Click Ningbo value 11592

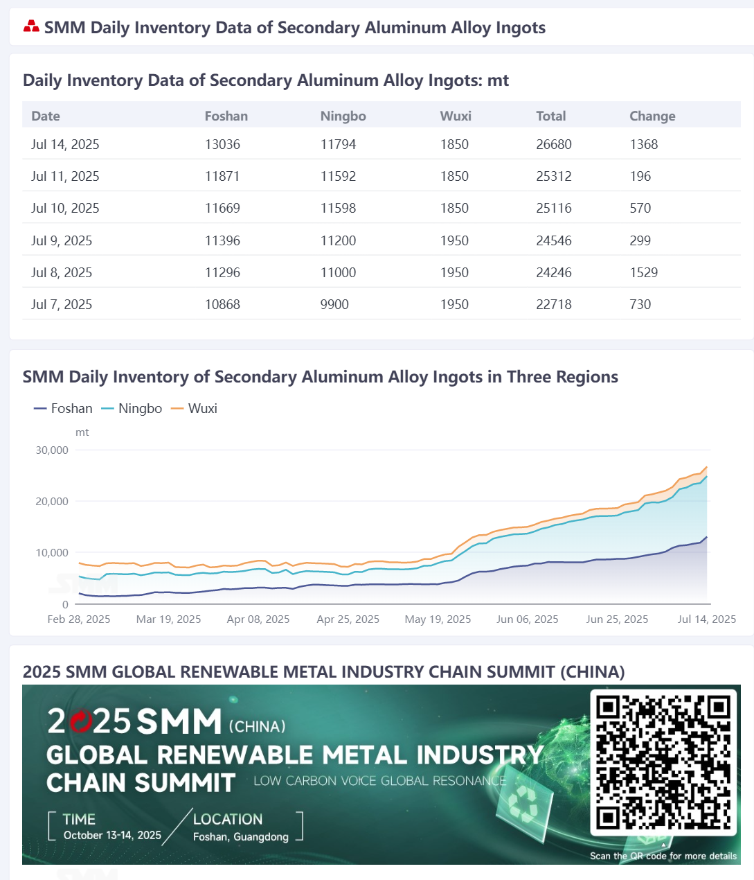pyautogui.click(x=338, y=176)
